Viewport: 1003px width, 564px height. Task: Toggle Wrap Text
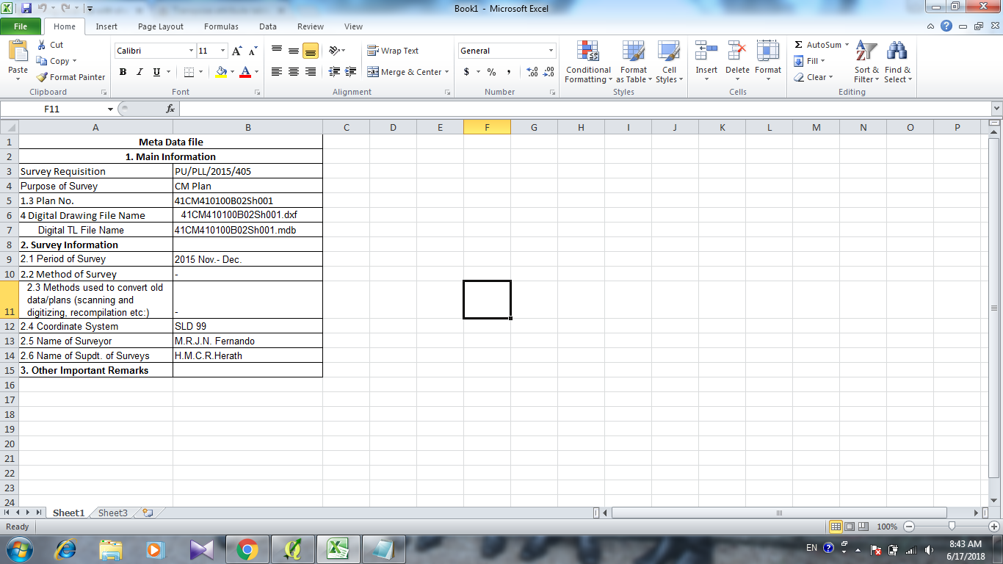(393, 51)
